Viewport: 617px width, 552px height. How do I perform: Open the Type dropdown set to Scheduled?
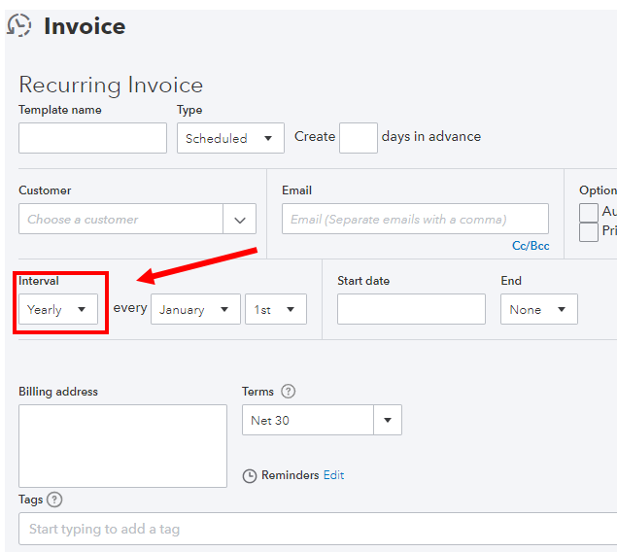pos(230,138)
